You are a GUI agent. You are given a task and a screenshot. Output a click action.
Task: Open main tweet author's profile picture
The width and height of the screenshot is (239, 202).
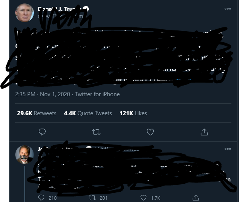24,13
